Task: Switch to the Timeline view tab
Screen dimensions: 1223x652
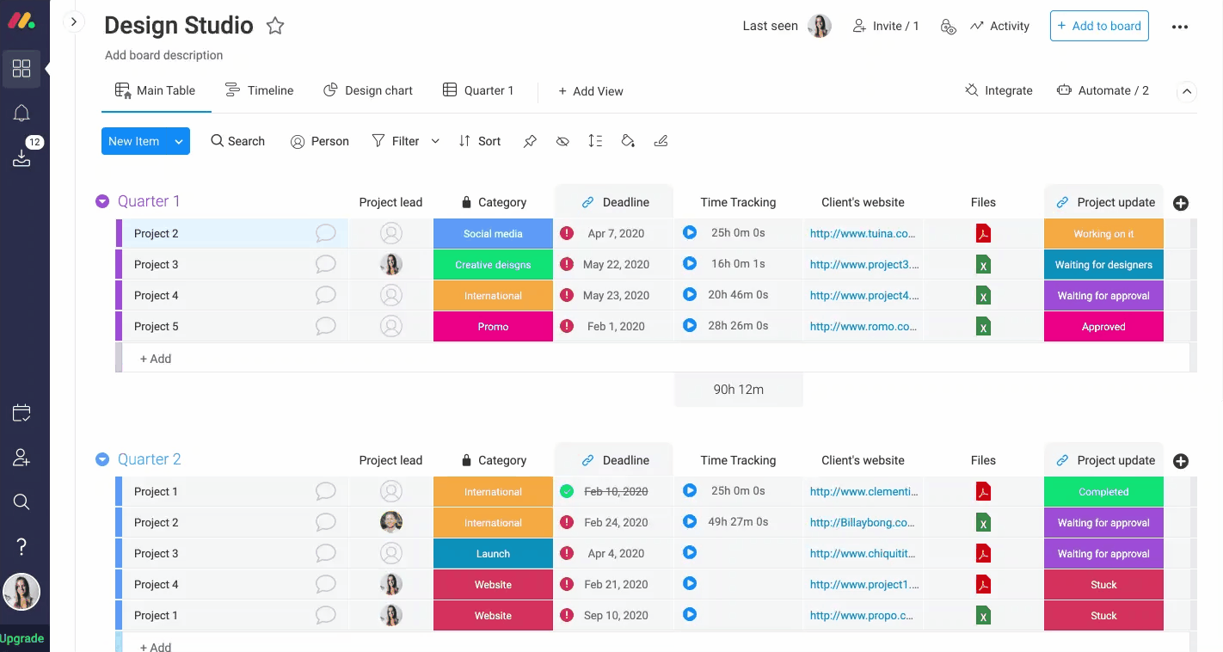Action: click(x=260, y=90)
